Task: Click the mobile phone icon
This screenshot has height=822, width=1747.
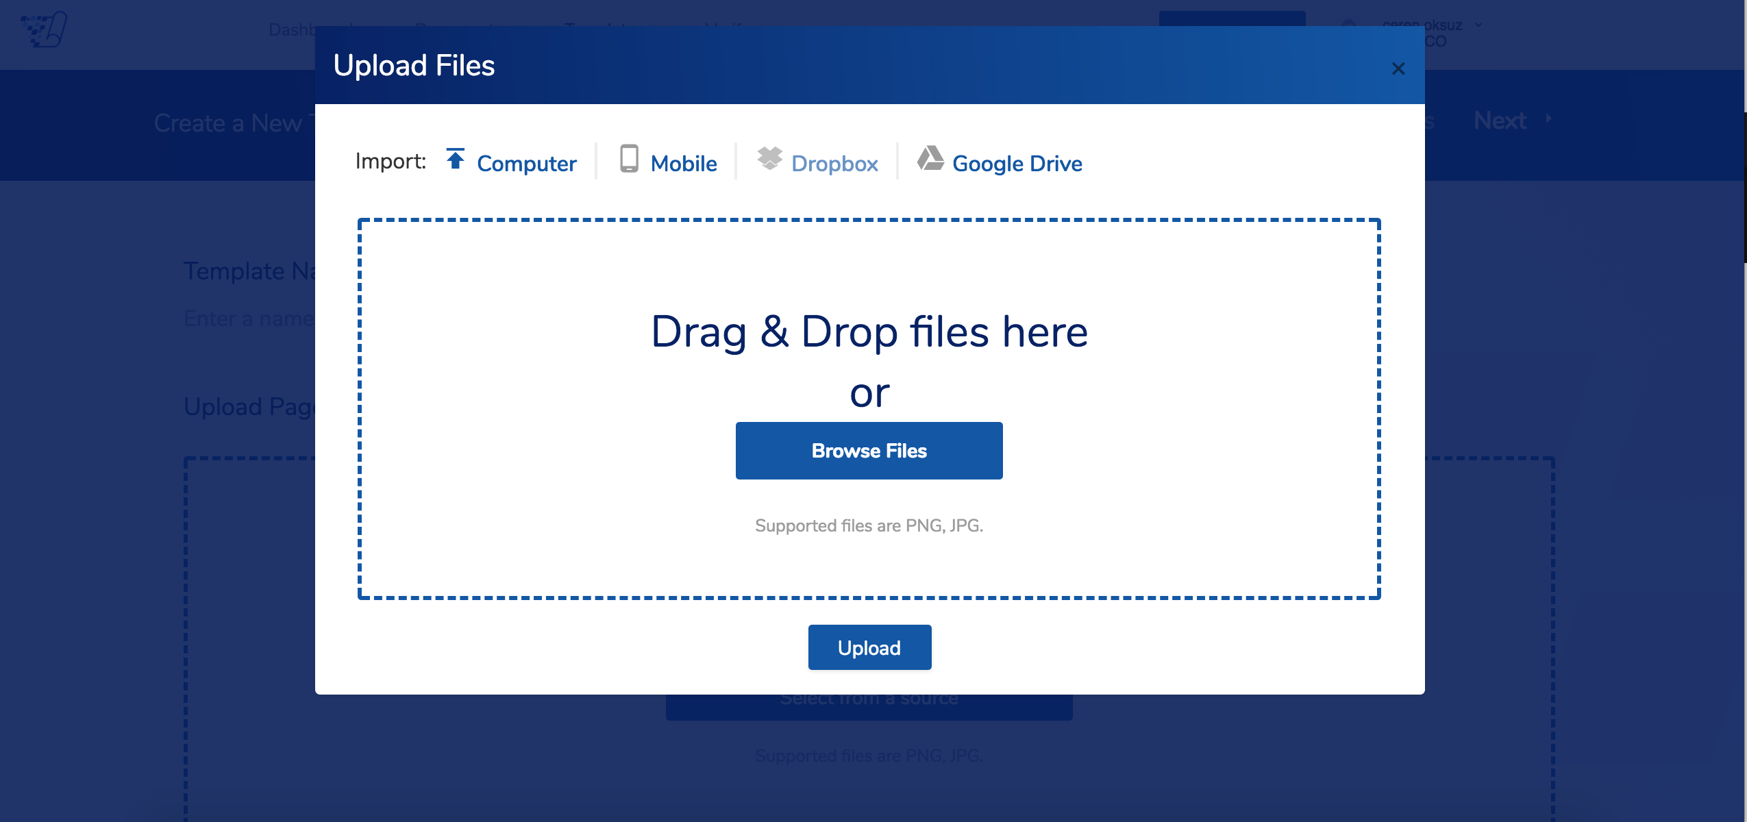Action: 629,159
